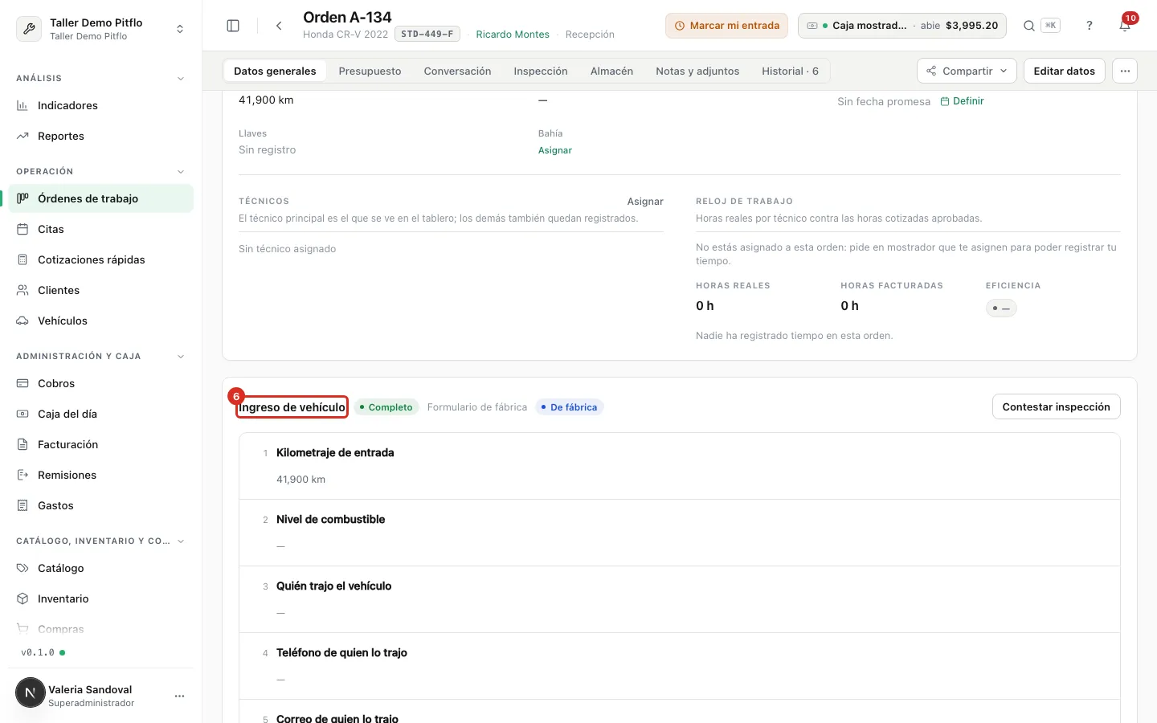Open Valeria Sandoval user menu dots
Image resolution: width=1157 pixels, height=723 pixels.
pos(179,696)
